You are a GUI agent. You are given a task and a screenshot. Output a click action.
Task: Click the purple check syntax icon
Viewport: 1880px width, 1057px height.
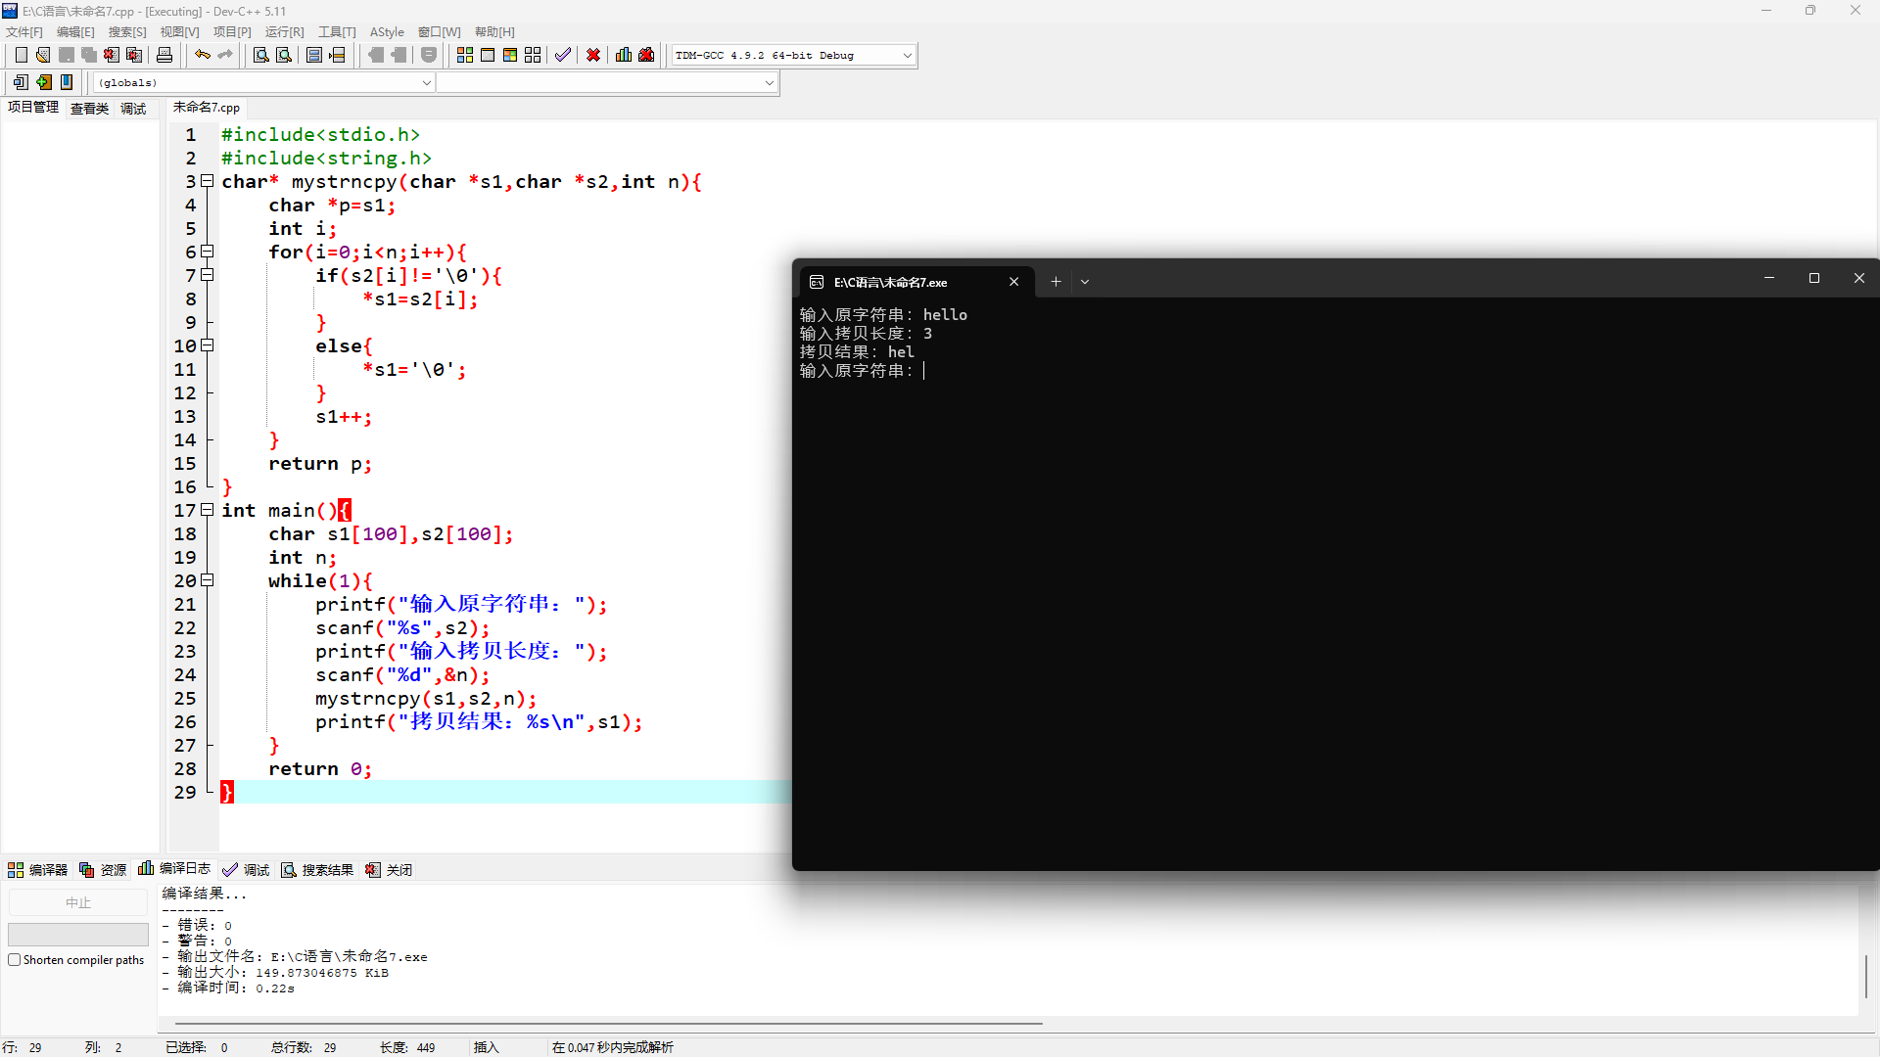(562, 55)
